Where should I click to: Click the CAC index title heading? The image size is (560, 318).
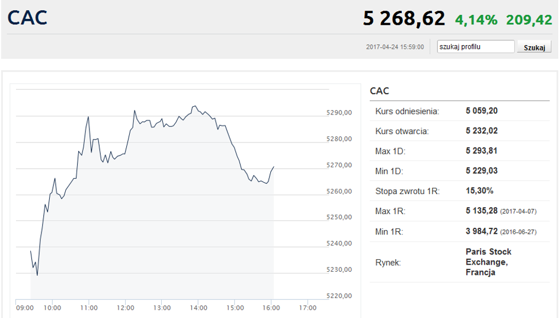pos(27,18)
